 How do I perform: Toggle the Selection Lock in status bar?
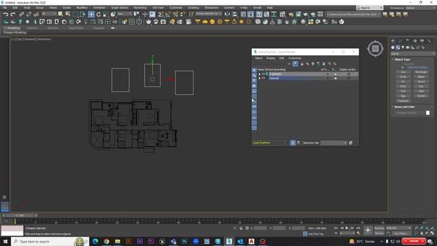241,228
